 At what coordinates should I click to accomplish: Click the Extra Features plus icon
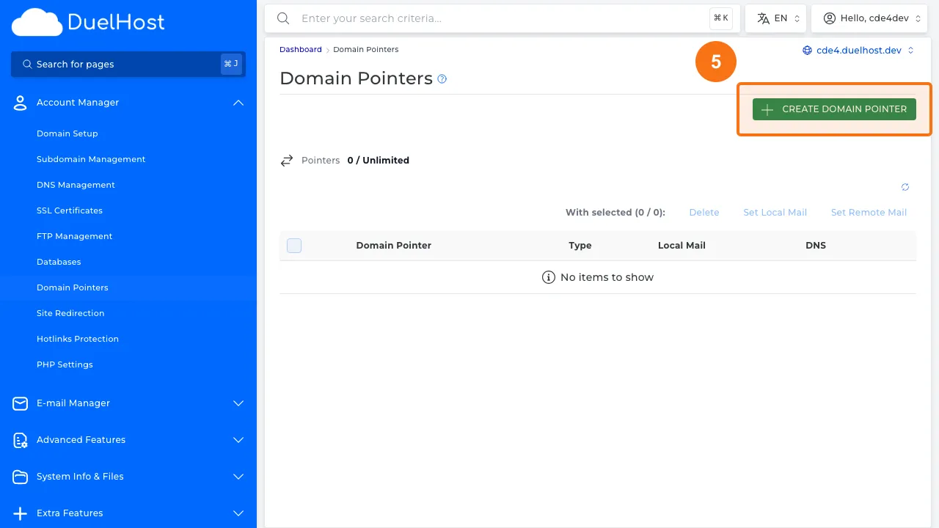19,513
